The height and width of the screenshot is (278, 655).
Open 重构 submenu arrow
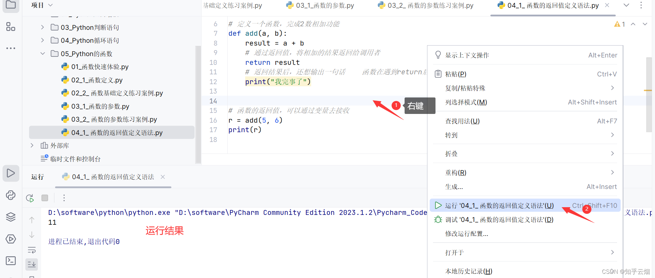(x=612, y=172)
